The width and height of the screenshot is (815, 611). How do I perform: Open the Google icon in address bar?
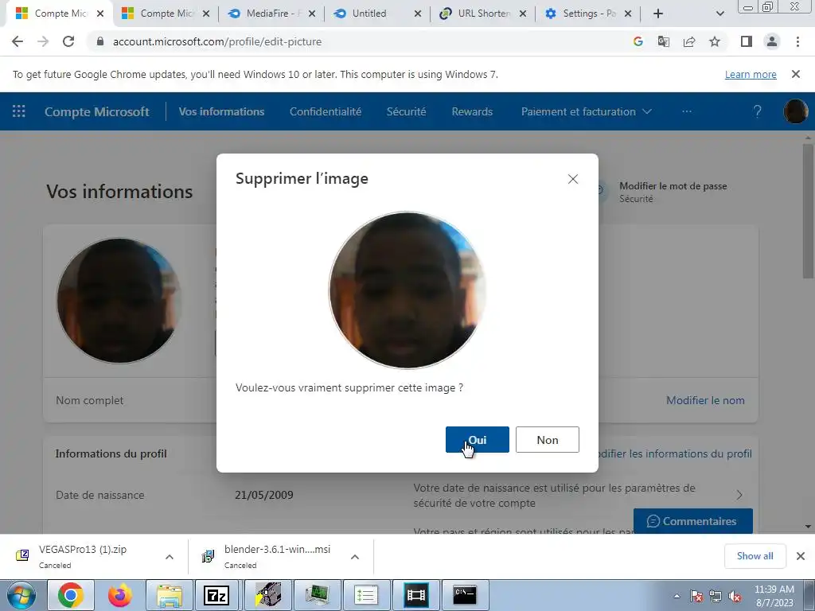pyautogui.click(x=638, y=41)
